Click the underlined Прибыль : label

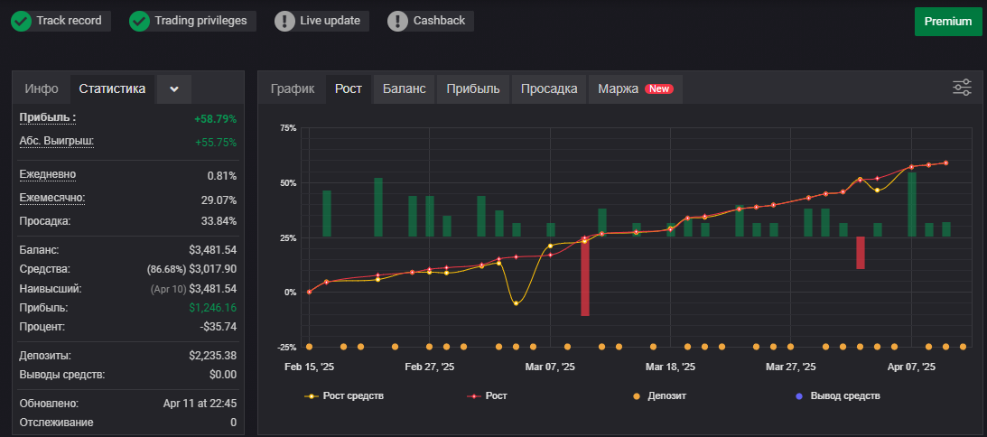[x=48, y=117]
